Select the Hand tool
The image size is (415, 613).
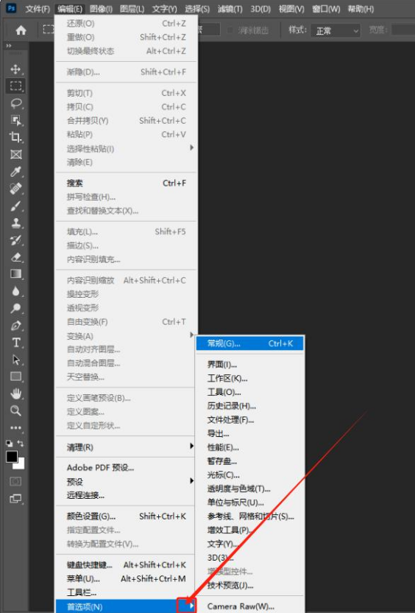(x=15, y=393)
